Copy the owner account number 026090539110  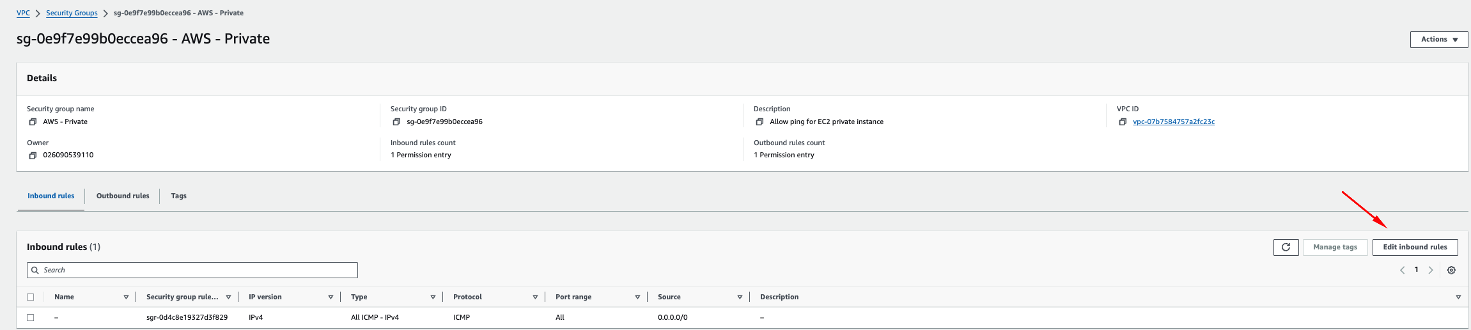click(x=33, y=155)
